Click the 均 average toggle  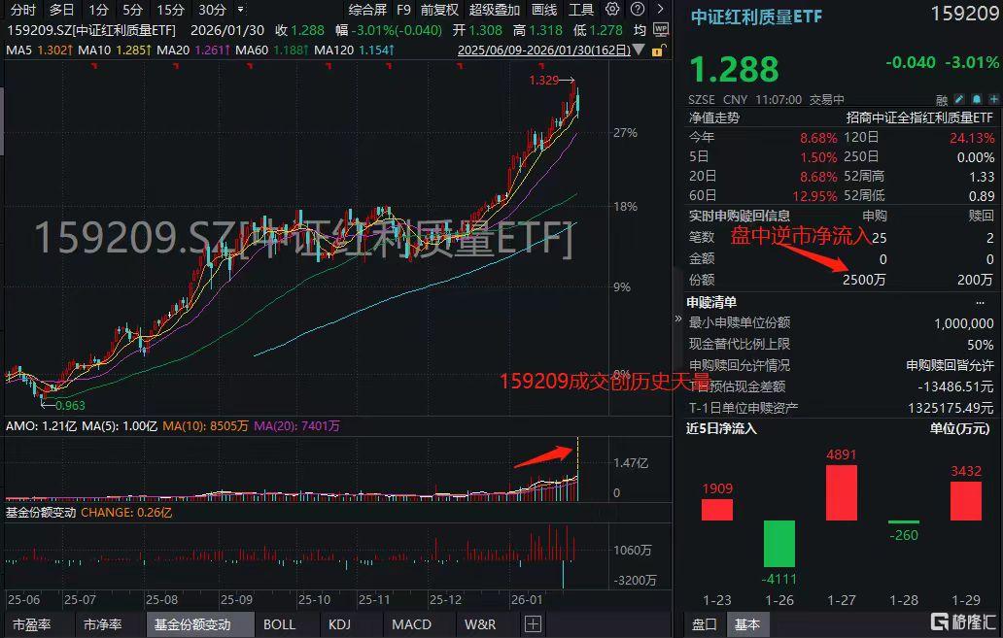tap(640, 30)
